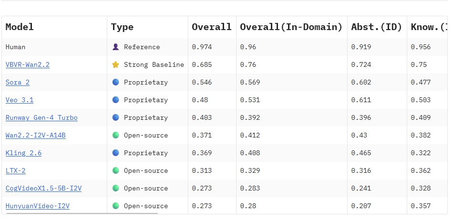Click the green dot icon in Wan2.2-I2V-A14B row
This screenshot has width=463, height=222.
pos(116,136)
